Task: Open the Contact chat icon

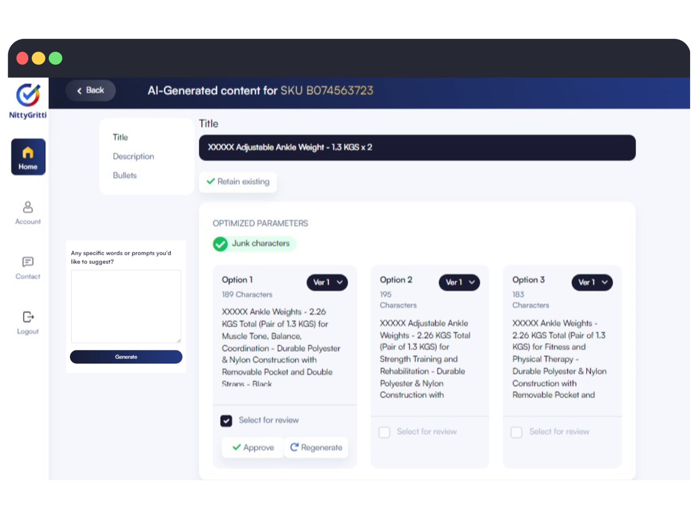Action: pyautogui.click(x=28, y=262)
